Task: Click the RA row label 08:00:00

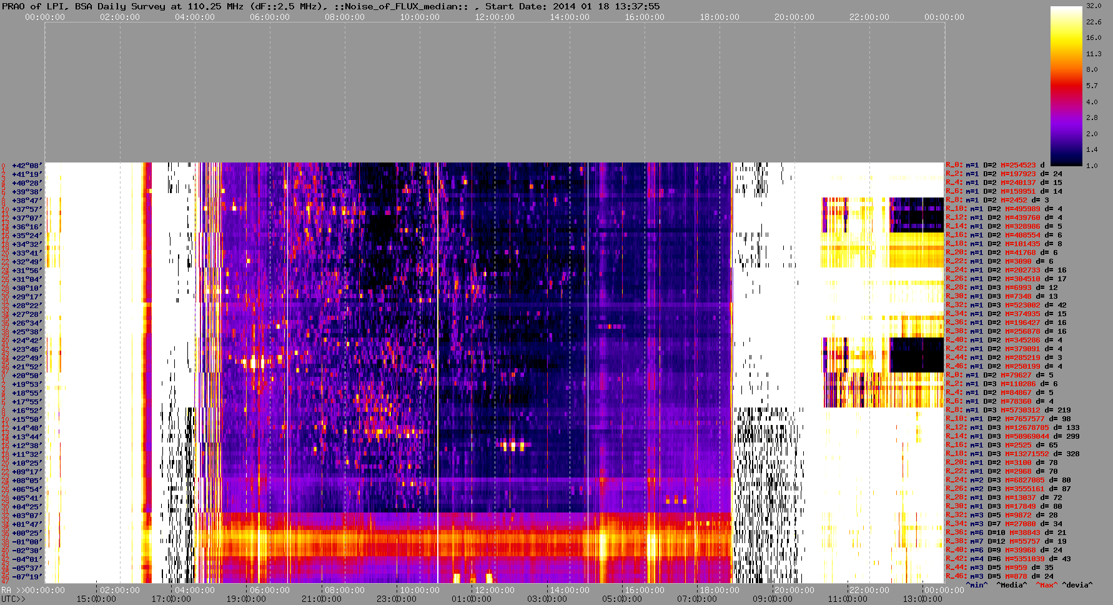Action: (x=345, y=590)
